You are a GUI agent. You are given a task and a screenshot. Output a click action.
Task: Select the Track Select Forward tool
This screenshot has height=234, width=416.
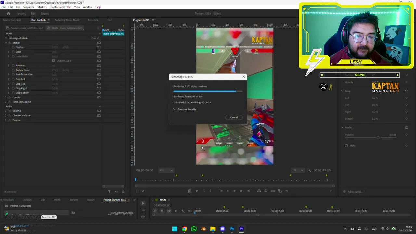click(x=143, y=211)
